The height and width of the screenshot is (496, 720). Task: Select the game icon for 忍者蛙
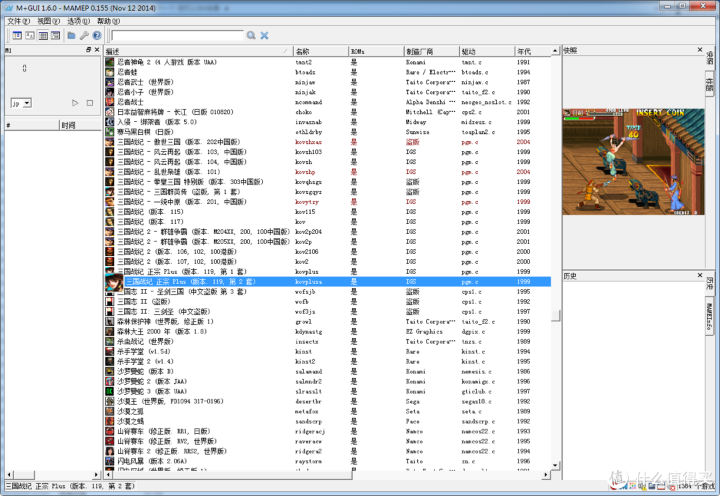click(x=110, y=72)
